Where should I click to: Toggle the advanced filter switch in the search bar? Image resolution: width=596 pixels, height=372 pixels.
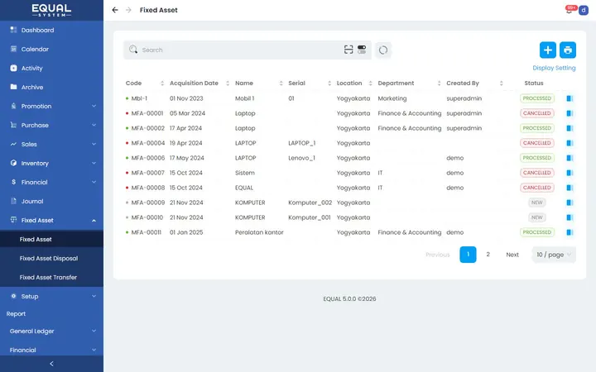coord(362,50)
